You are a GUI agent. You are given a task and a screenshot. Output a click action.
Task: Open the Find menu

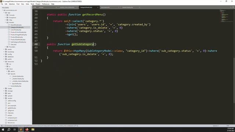click(18, 4)
